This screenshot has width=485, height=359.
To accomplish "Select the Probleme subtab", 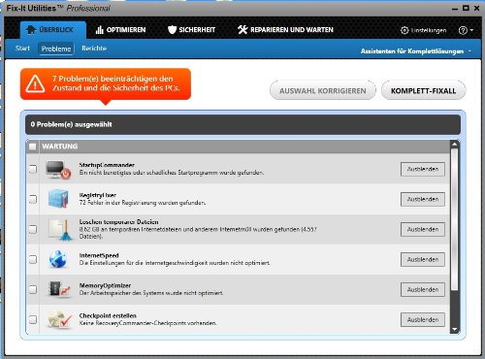I will click(x=56, y=49).
